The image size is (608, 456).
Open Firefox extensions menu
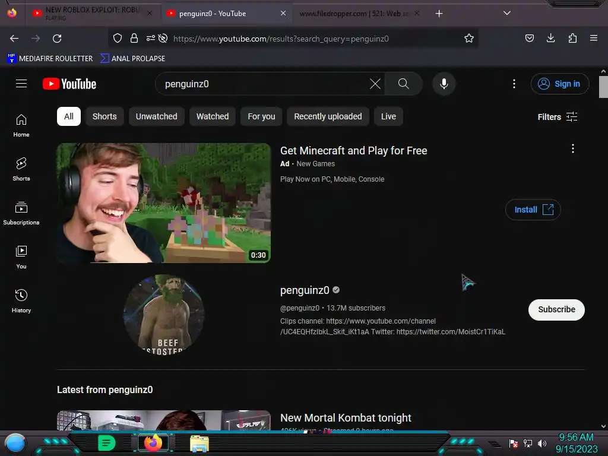pyautogui.click(x=572, y=38)
